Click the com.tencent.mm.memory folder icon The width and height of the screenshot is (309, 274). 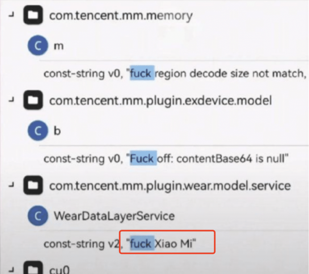[x=33, y=15]
